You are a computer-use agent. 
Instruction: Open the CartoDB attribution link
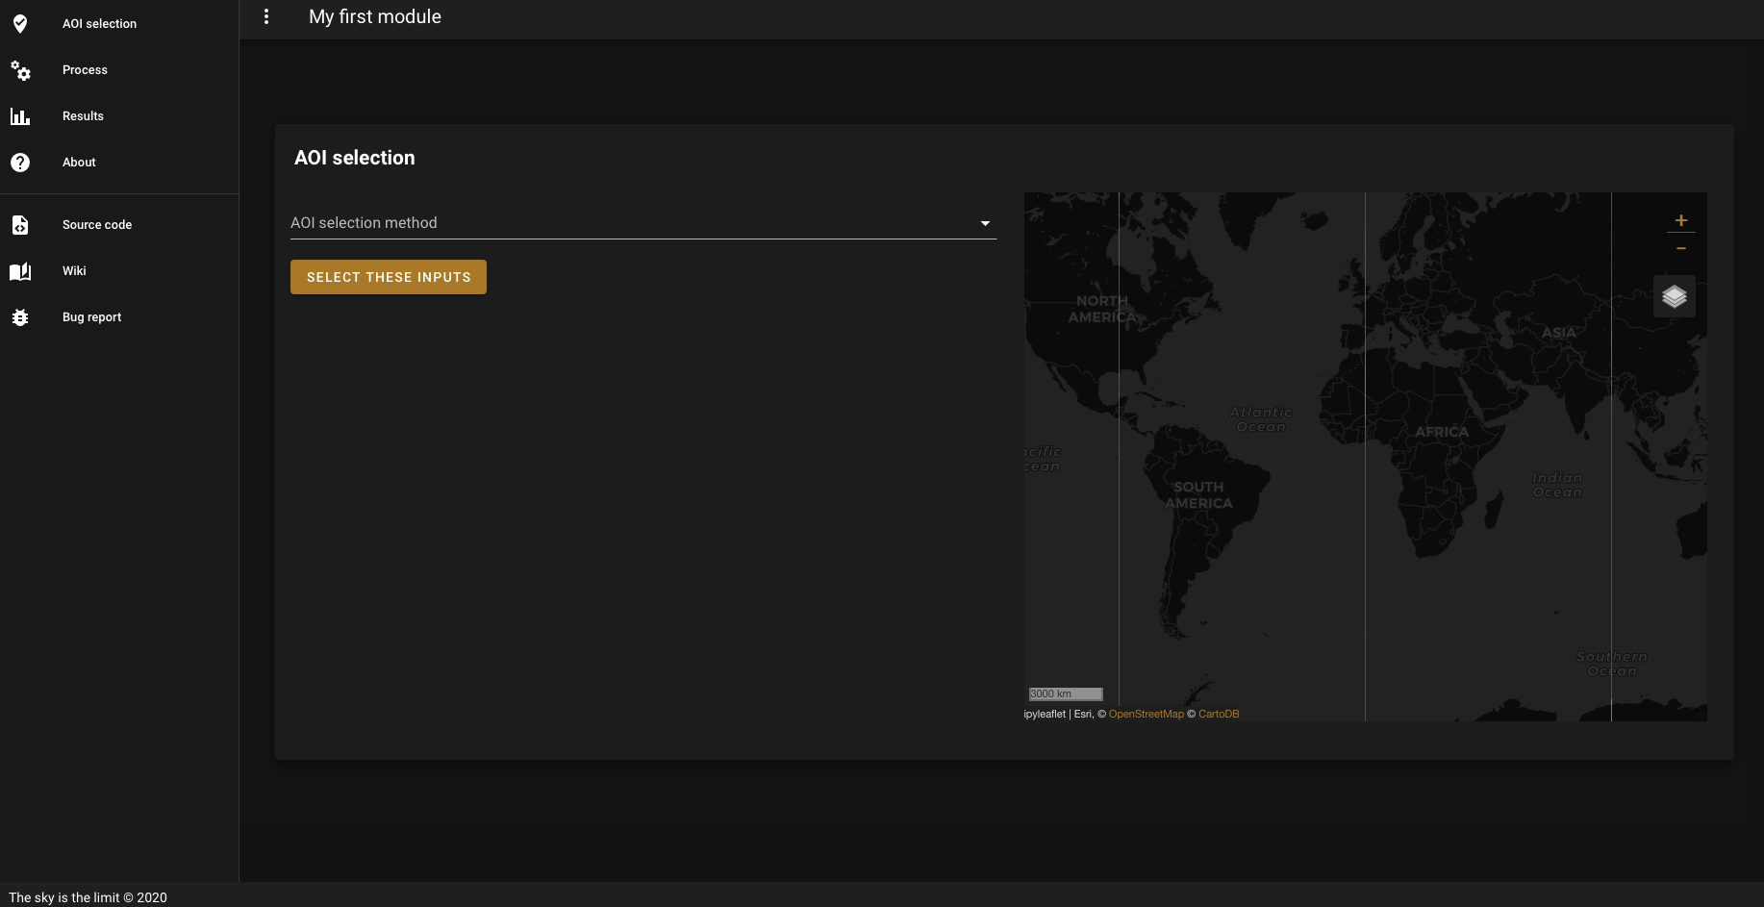point(1219,714)
